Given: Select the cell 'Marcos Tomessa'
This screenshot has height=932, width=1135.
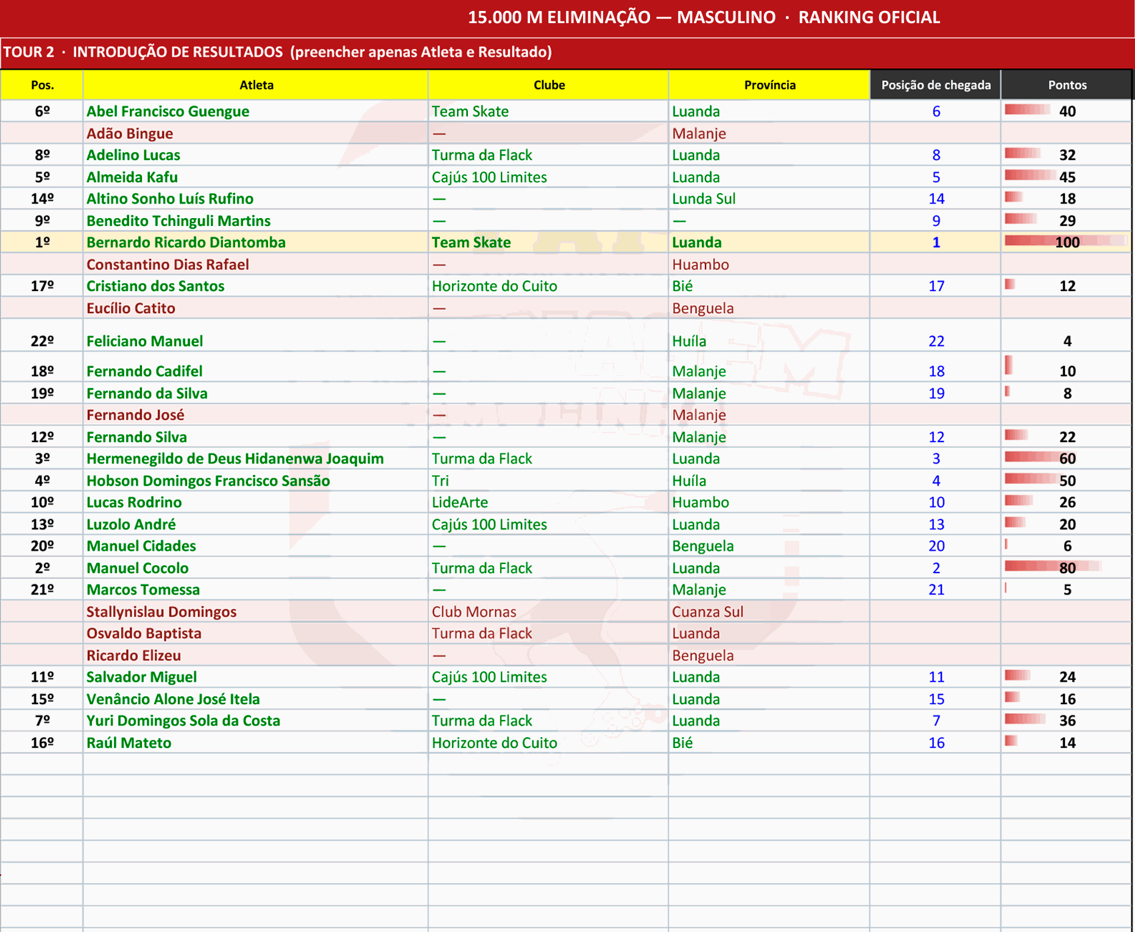Looking at the screenshot, I should click(256, 590).
